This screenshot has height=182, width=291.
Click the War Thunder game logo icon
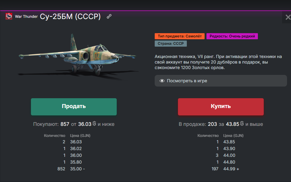coord(9,16)
